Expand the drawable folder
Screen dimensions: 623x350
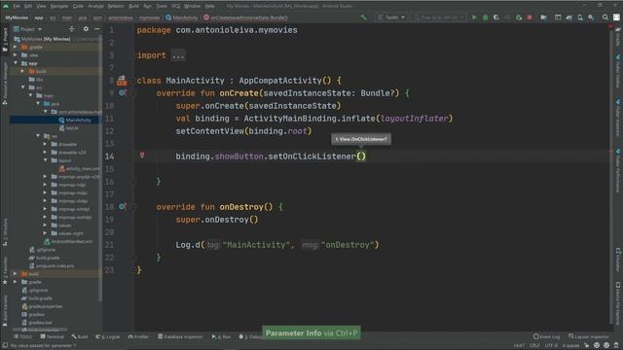tap(46, 144)
